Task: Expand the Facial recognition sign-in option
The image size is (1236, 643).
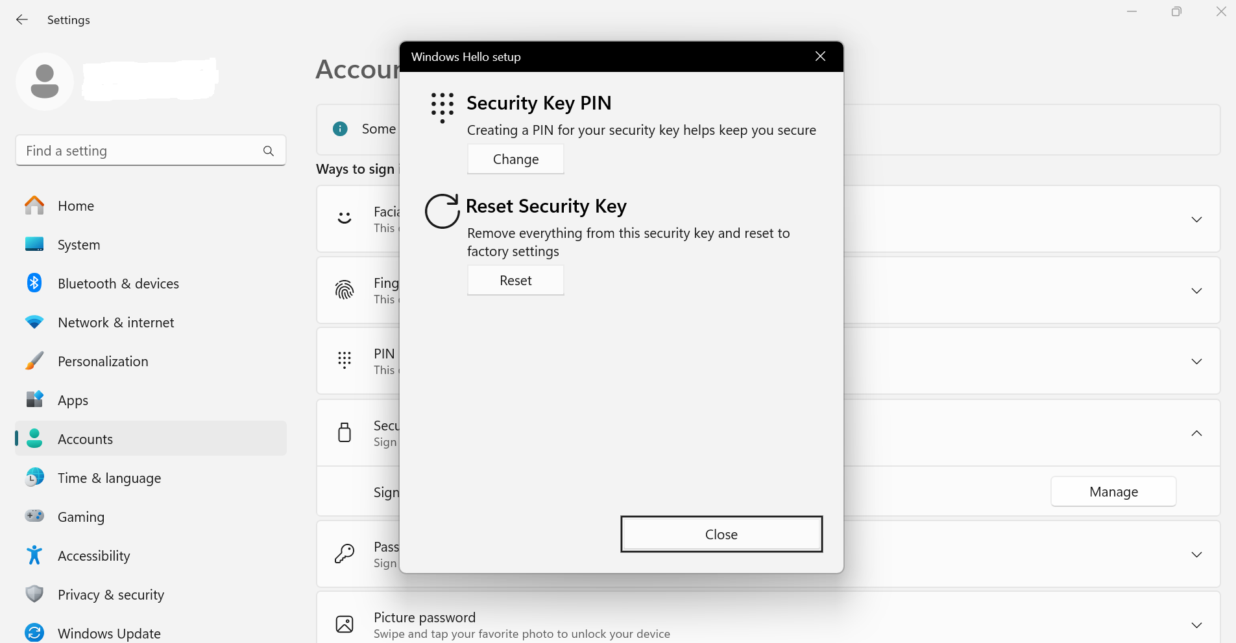Action: pos(1196,220)
